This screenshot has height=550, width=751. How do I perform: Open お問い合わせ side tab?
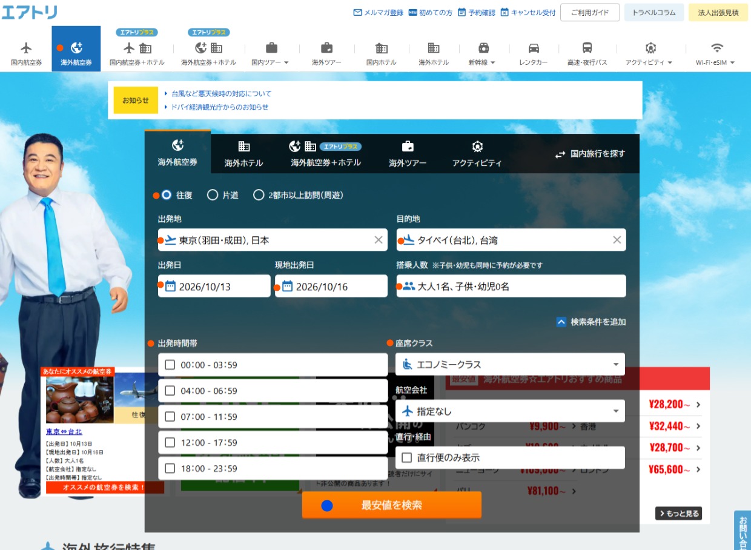point(743,531)
